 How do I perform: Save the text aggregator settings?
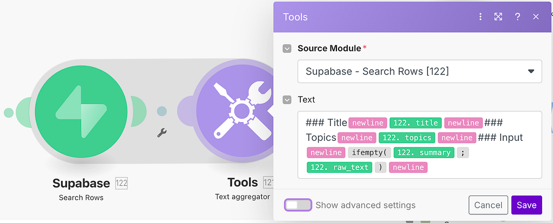click(x=527, y=205)
